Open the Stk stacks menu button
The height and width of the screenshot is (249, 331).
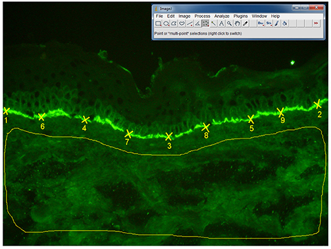pyautogui.click(x=269, y=23)
